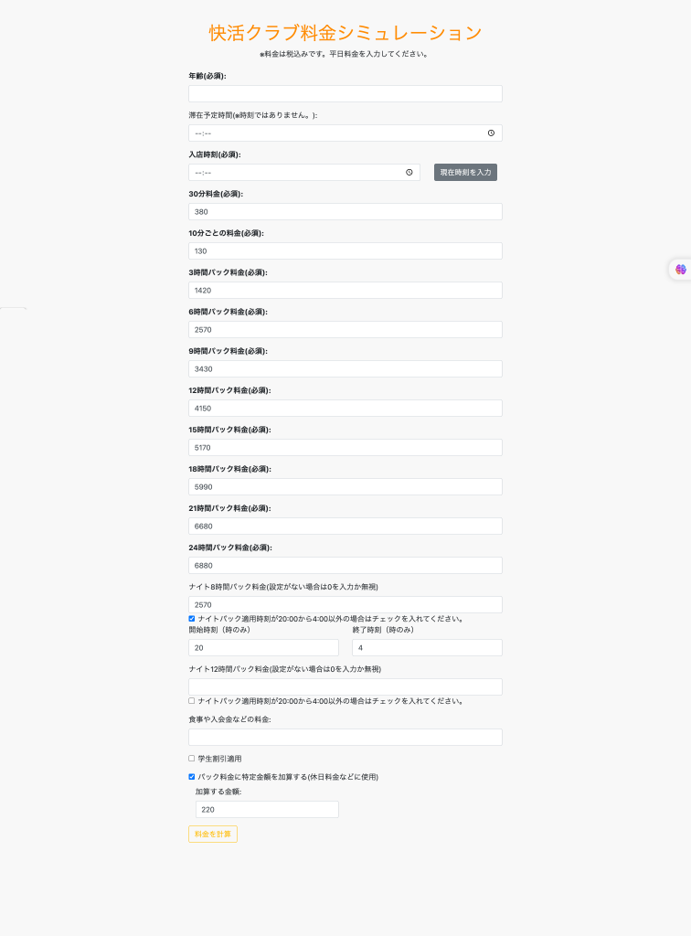
Task: Click the 30分料金(必須) label
Action: coord(216,194)
